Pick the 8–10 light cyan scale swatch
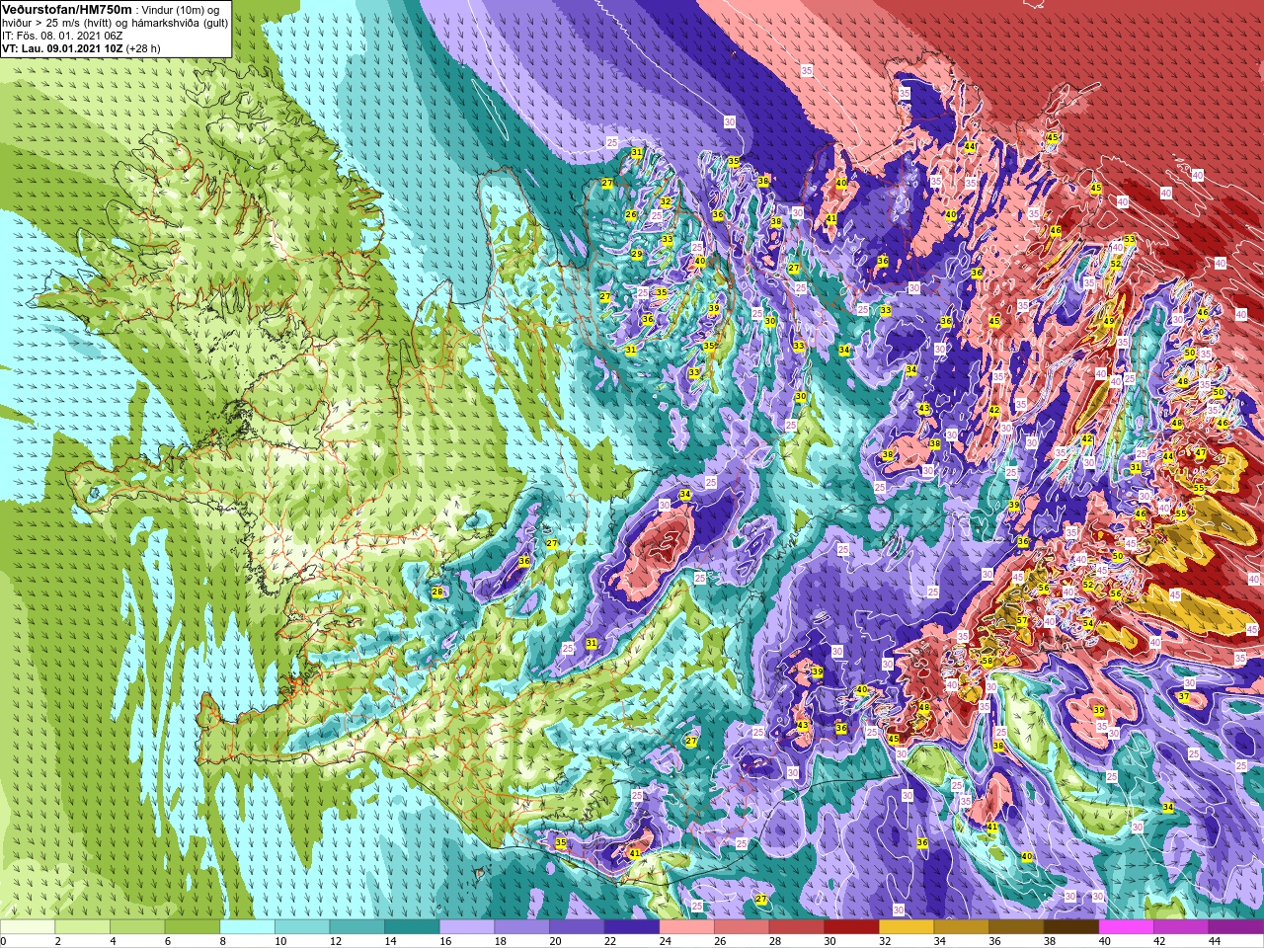 click(x=247, y=927)
